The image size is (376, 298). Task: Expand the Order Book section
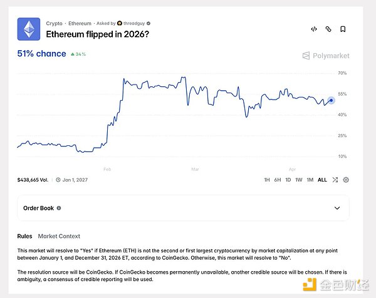(337, 208)
